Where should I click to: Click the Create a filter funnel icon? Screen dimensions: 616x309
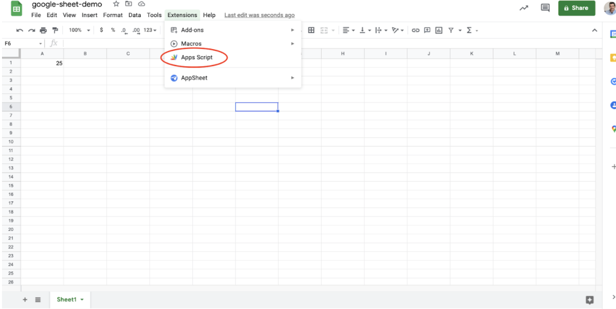coord(451,30)
